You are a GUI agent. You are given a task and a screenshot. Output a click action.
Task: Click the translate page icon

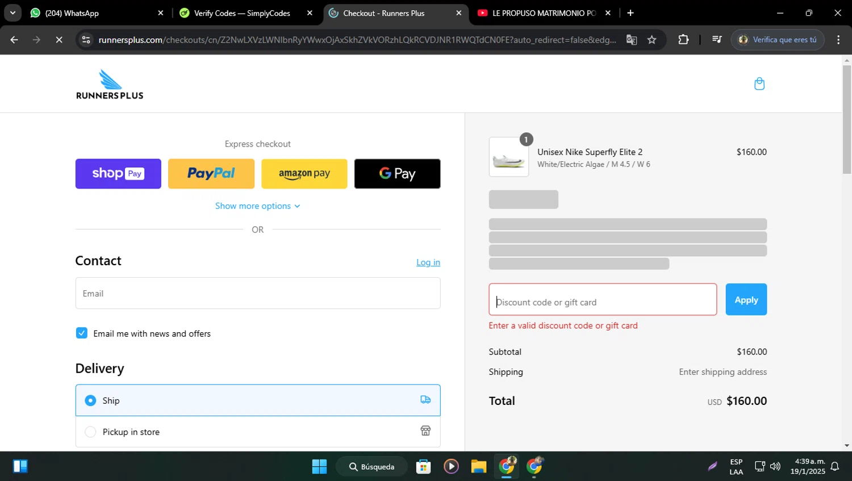tap(632, 40)
